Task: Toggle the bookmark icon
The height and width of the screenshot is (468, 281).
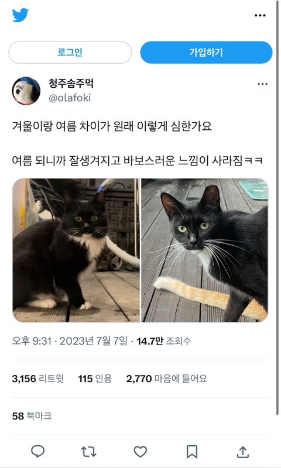Action: [x=191, y=452]
